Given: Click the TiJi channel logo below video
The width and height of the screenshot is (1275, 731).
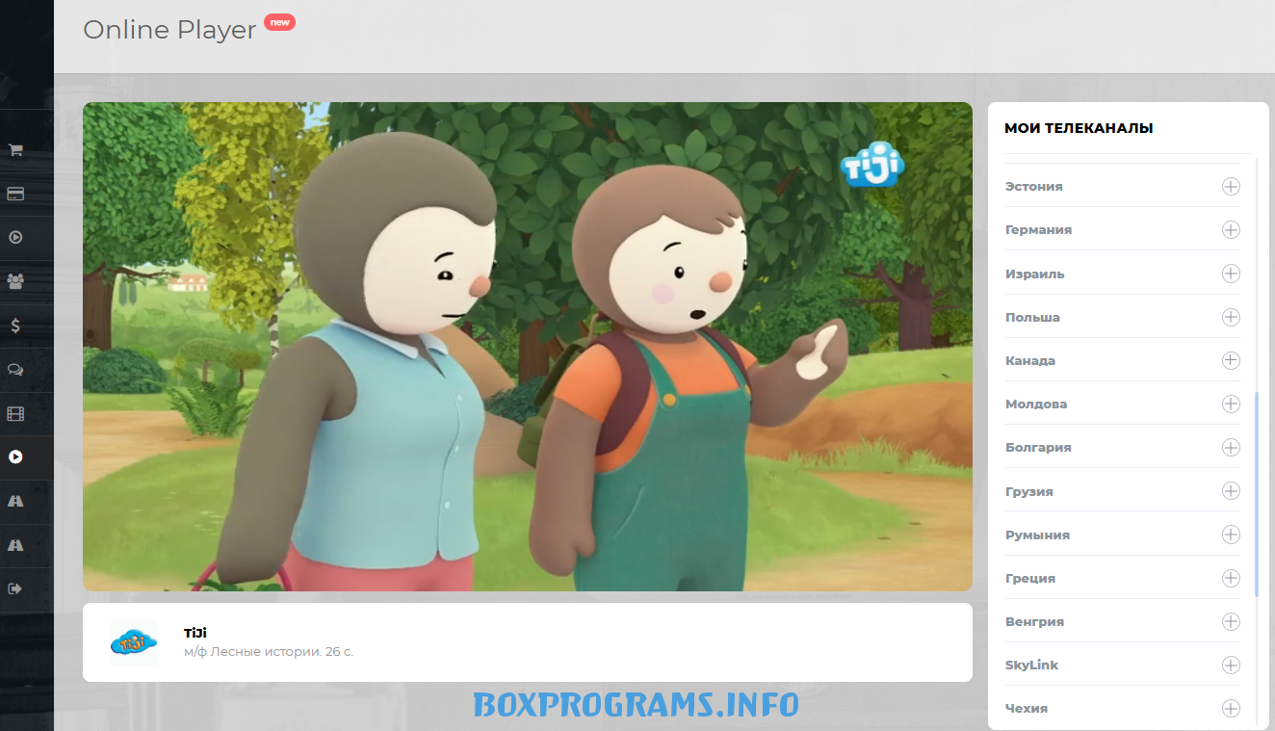Looking at the screenshot, I should [x=134, y=642].
